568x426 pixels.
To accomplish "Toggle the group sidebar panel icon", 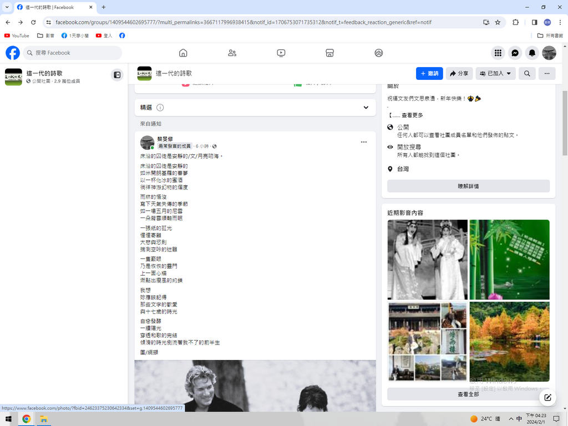I will 117,75.
